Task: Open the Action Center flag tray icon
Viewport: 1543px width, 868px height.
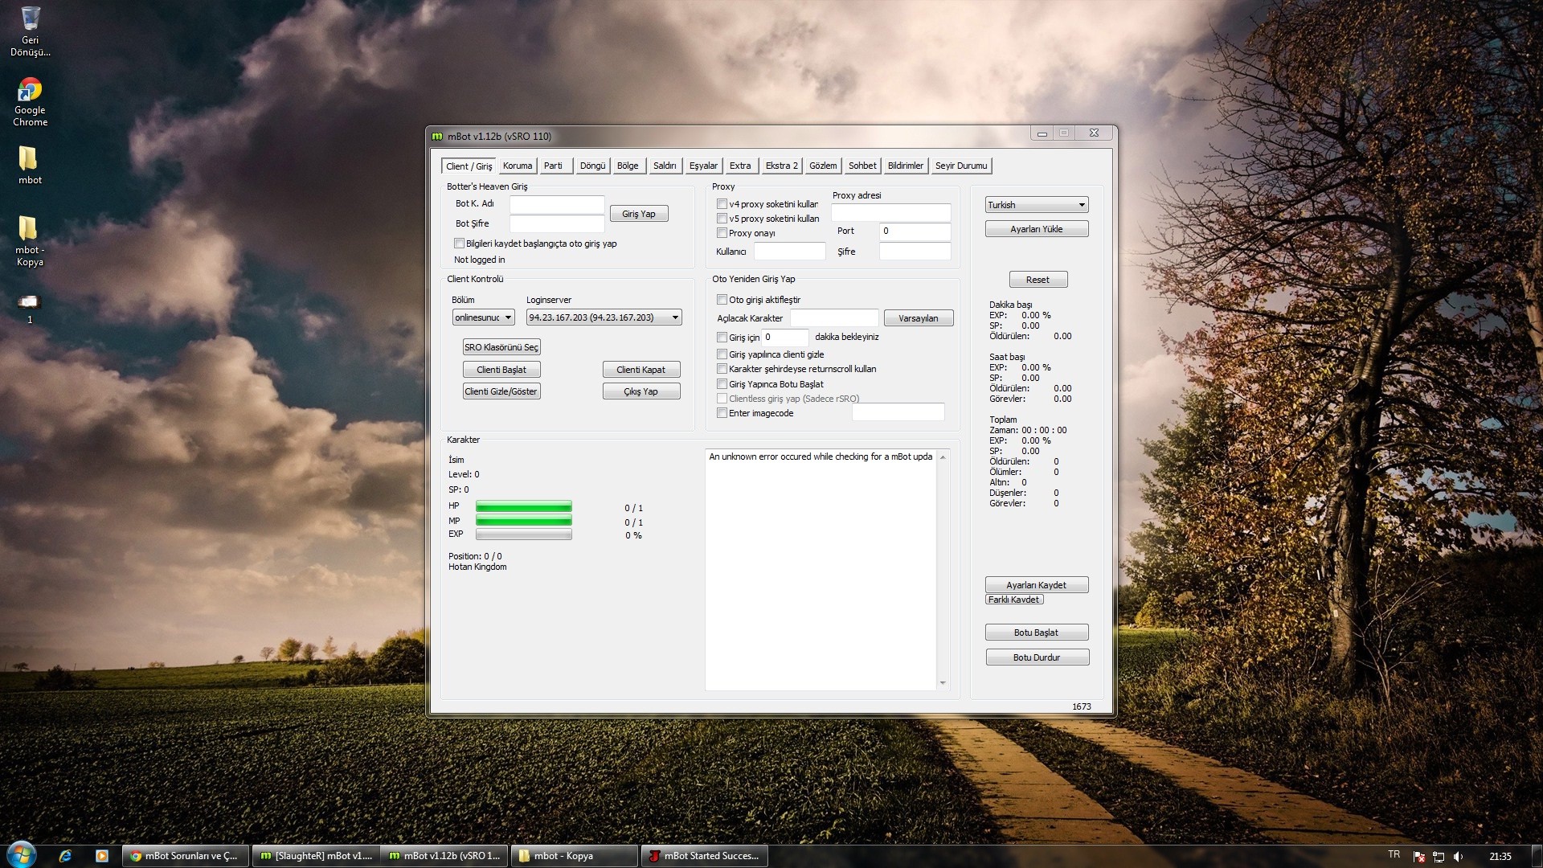Action: [x=1419, y=857]
